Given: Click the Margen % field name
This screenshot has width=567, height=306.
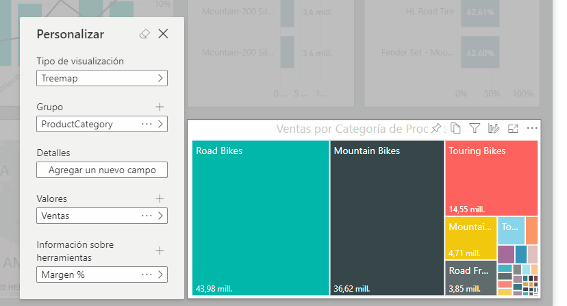Looking at the screenshot, I should 63,275.
